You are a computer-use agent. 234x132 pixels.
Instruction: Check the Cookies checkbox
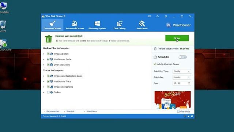(x=48, y=92)
